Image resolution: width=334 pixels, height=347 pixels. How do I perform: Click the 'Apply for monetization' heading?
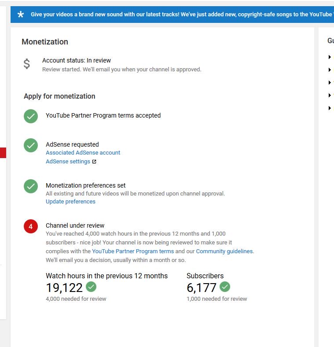click(59, 96)
